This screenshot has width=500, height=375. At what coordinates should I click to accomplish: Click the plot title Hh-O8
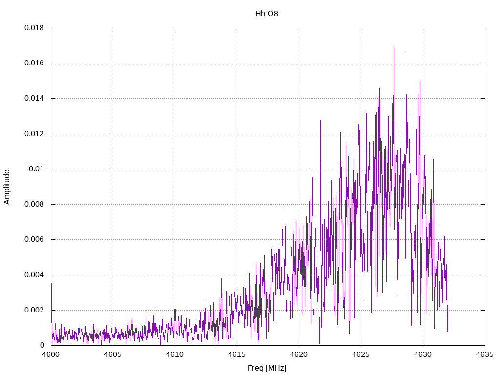(x=267, y=13)
